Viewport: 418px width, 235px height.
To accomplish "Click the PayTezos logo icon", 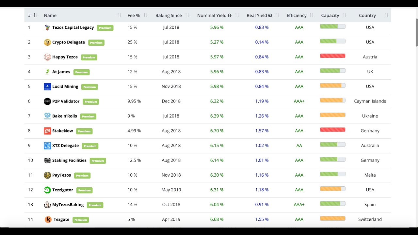I will [47, 175].
